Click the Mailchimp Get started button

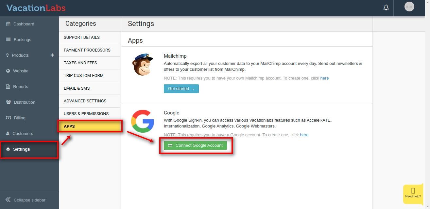tap(181, 89)
